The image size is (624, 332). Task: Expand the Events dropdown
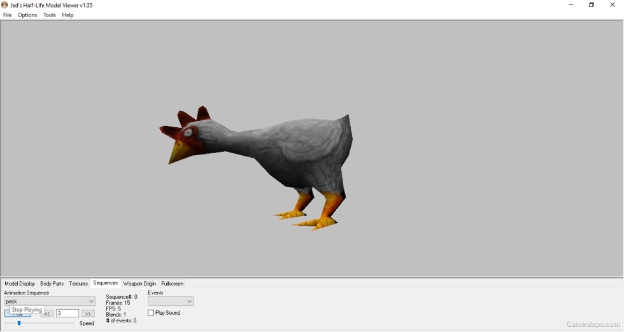(x=171, y=301)
